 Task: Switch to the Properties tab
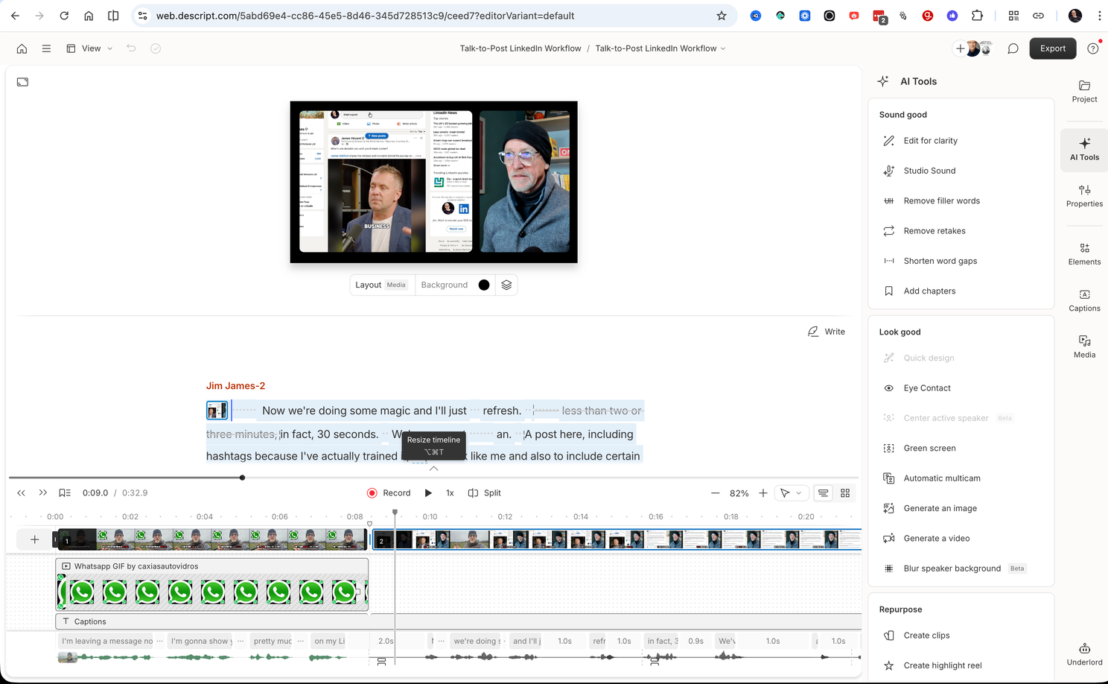point(1084,196)
